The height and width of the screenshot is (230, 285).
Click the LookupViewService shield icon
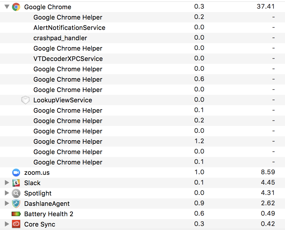[x=26, y=100]
